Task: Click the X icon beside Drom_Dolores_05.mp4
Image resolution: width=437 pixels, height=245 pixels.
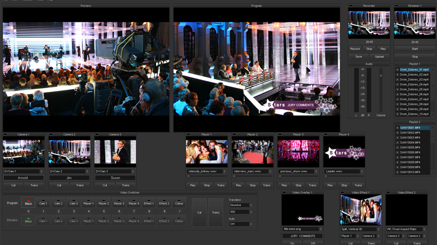Action: (x=398, y=89)
